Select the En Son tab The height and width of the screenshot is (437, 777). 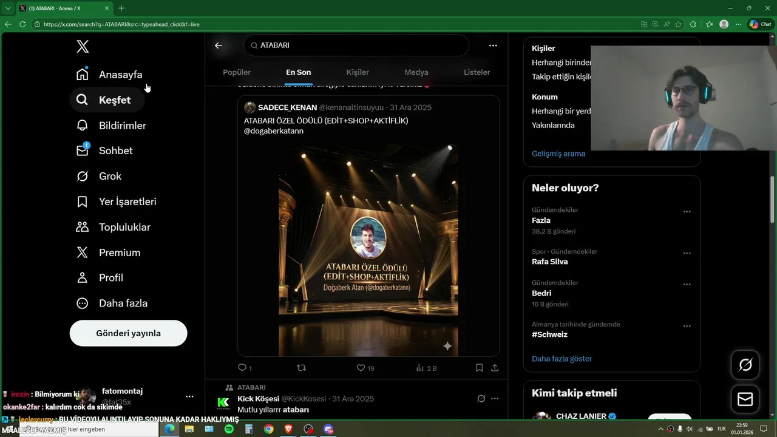299,72
